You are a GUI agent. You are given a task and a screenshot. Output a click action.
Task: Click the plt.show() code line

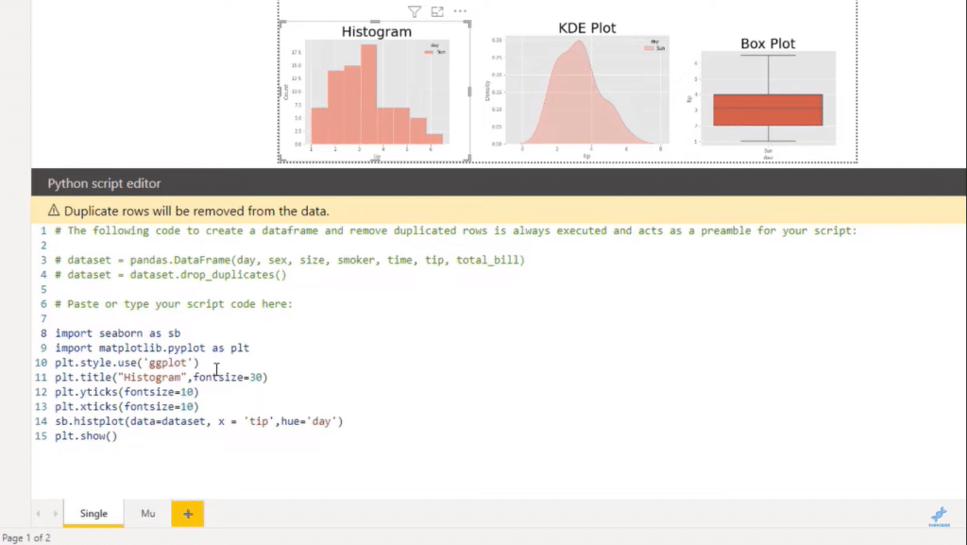point(86,436)
